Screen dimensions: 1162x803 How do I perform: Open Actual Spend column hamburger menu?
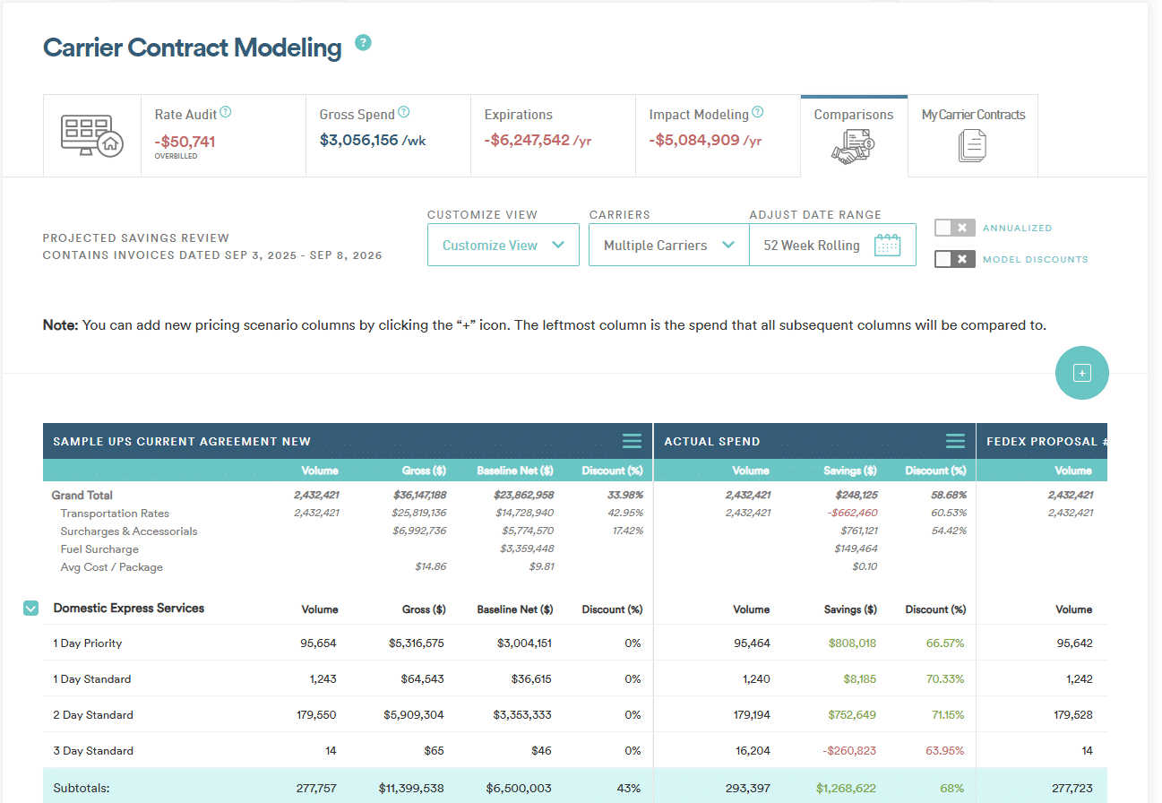(955, 441)
